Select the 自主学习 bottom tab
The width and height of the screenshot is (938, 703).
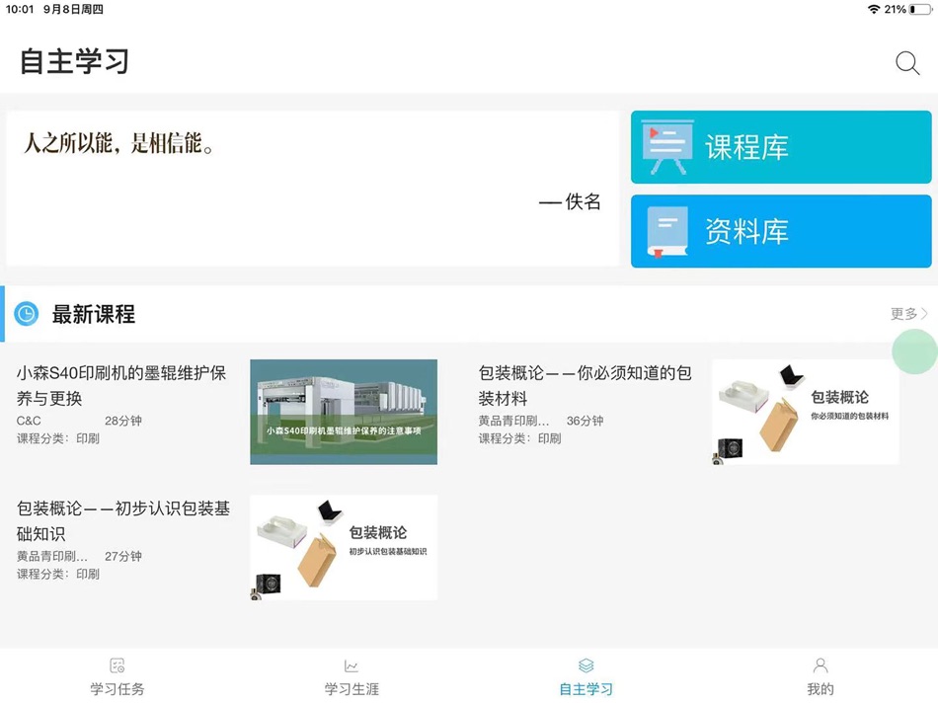(x=586, y=677)
